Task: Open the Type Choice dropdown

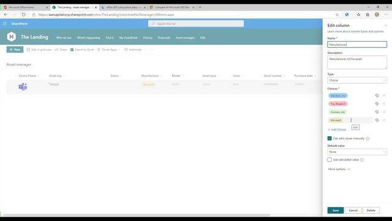Action: coord(357,80)
